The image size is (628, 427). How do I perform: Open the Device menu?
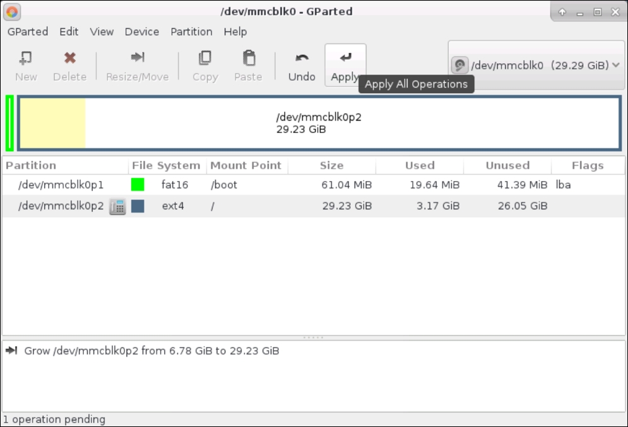(141, 32)
